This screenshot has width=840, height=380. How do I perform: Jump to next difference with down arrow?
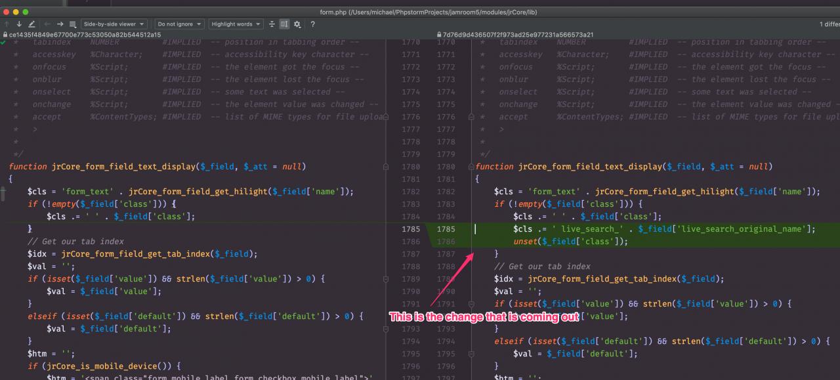pyautogui.click(x=18, y=24)
